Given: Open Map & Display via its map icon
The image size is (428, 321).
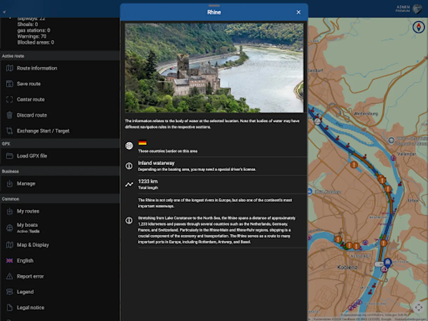Looking at the screenshot, I should [9, 245].
